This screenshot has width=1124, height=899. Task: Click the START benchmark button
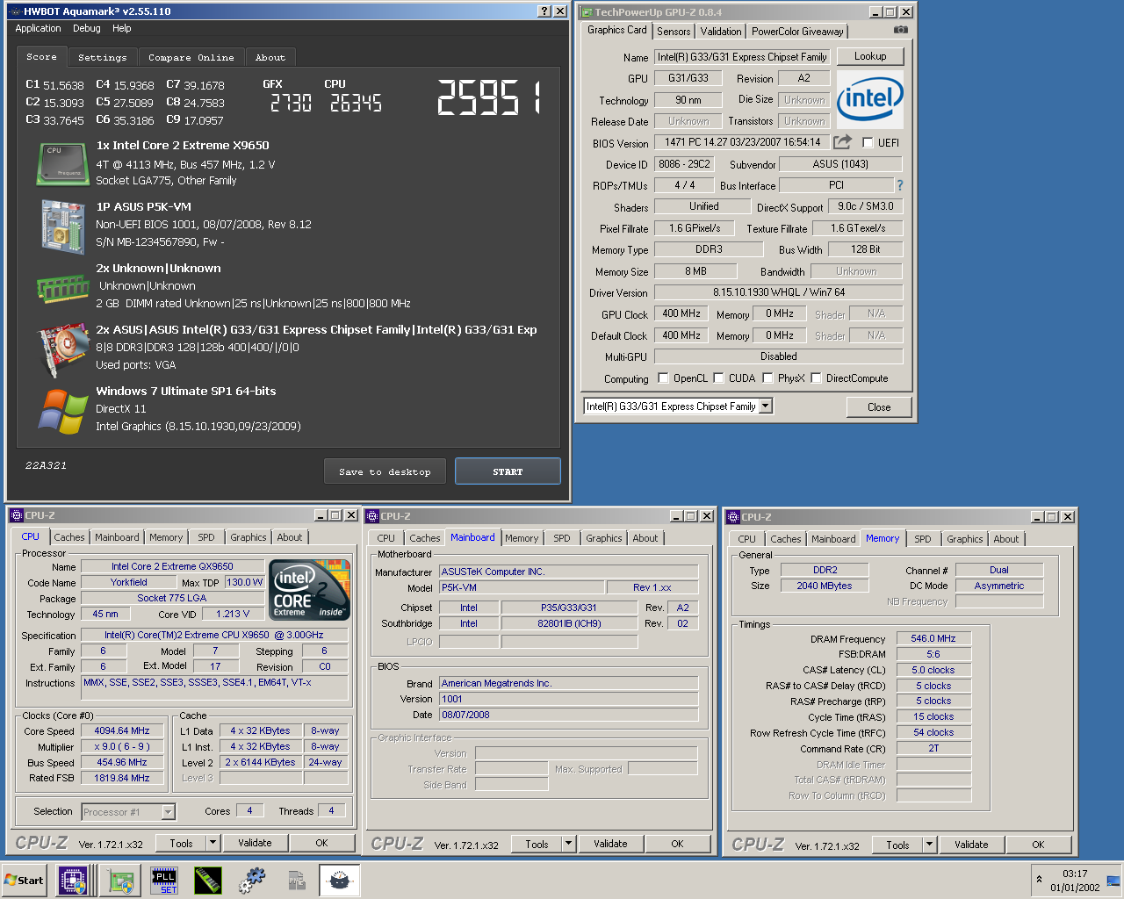coord(508,471)
